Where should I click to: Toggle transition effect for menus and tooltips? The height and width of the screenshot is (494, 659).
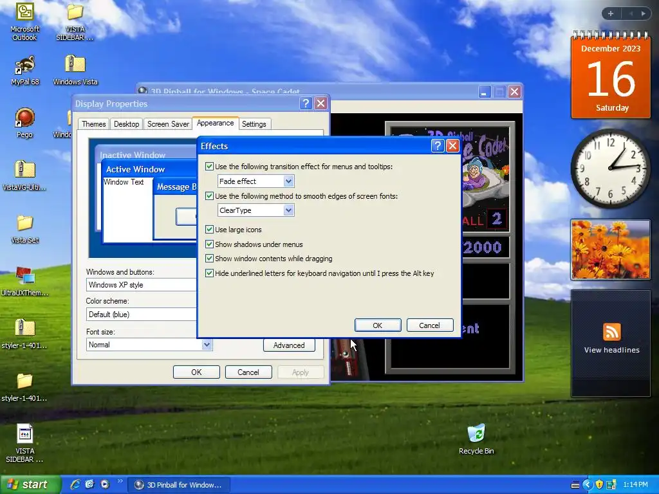[209, 167]
